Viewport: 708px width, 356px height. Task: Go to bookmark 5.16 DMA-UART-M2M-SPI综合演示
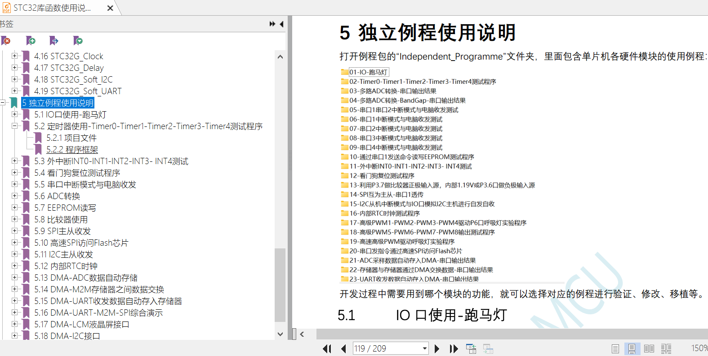[x=98, y=313]
